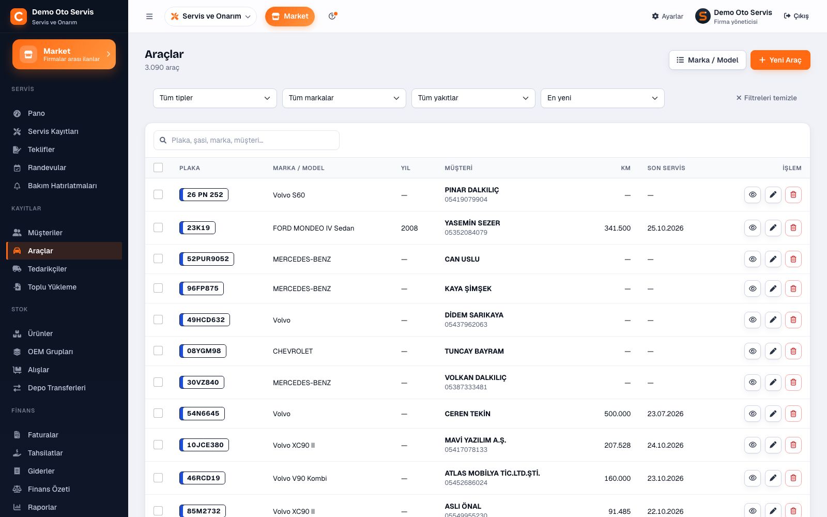Screen dimensions: 827x517
Task: Tick the select-all checkbox in table header
Action: (158, 168)
